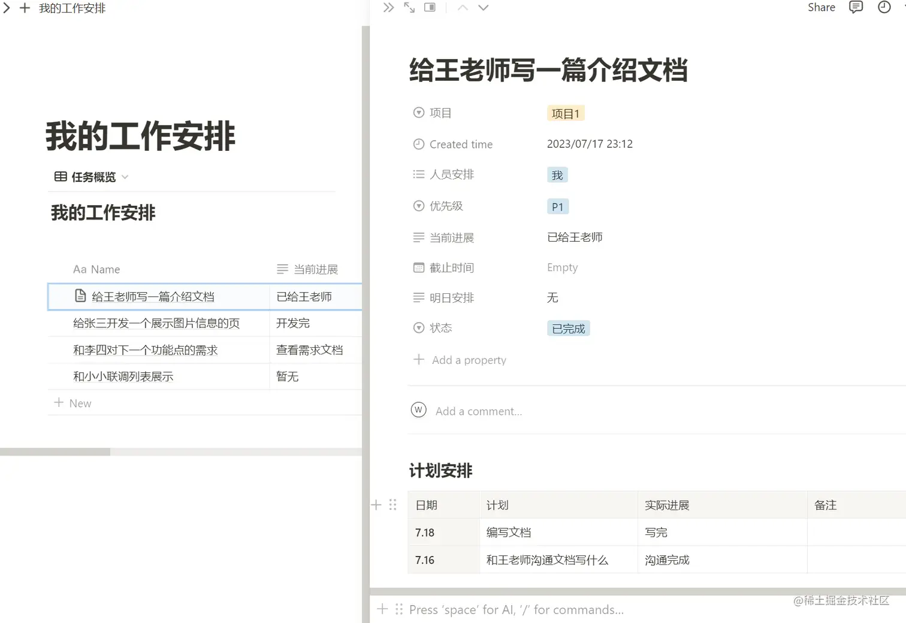Click the W user avatar by the comment box
The width and height of the screenshot is (906, 623).
(x=418, y=410)
